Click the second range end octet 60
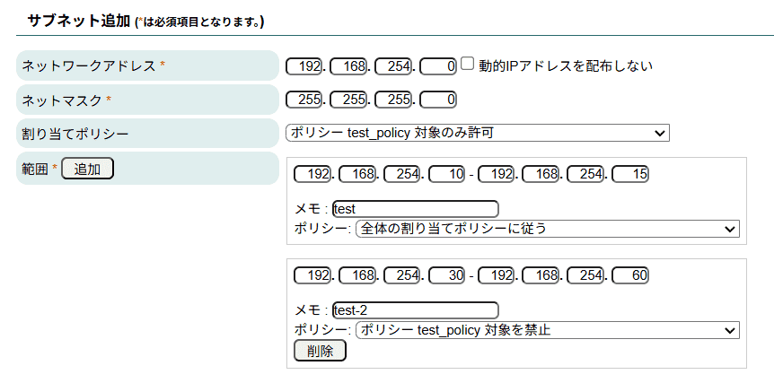 tap(630, 275)
